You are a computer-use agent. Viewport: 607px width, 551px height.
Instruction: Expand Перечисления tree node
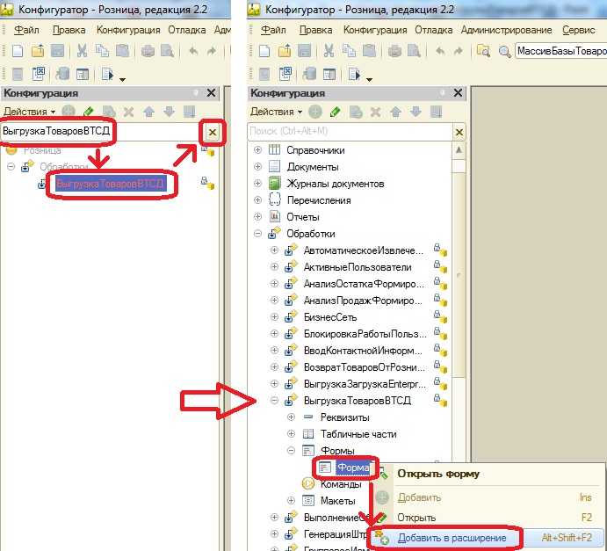click(257, 199)
